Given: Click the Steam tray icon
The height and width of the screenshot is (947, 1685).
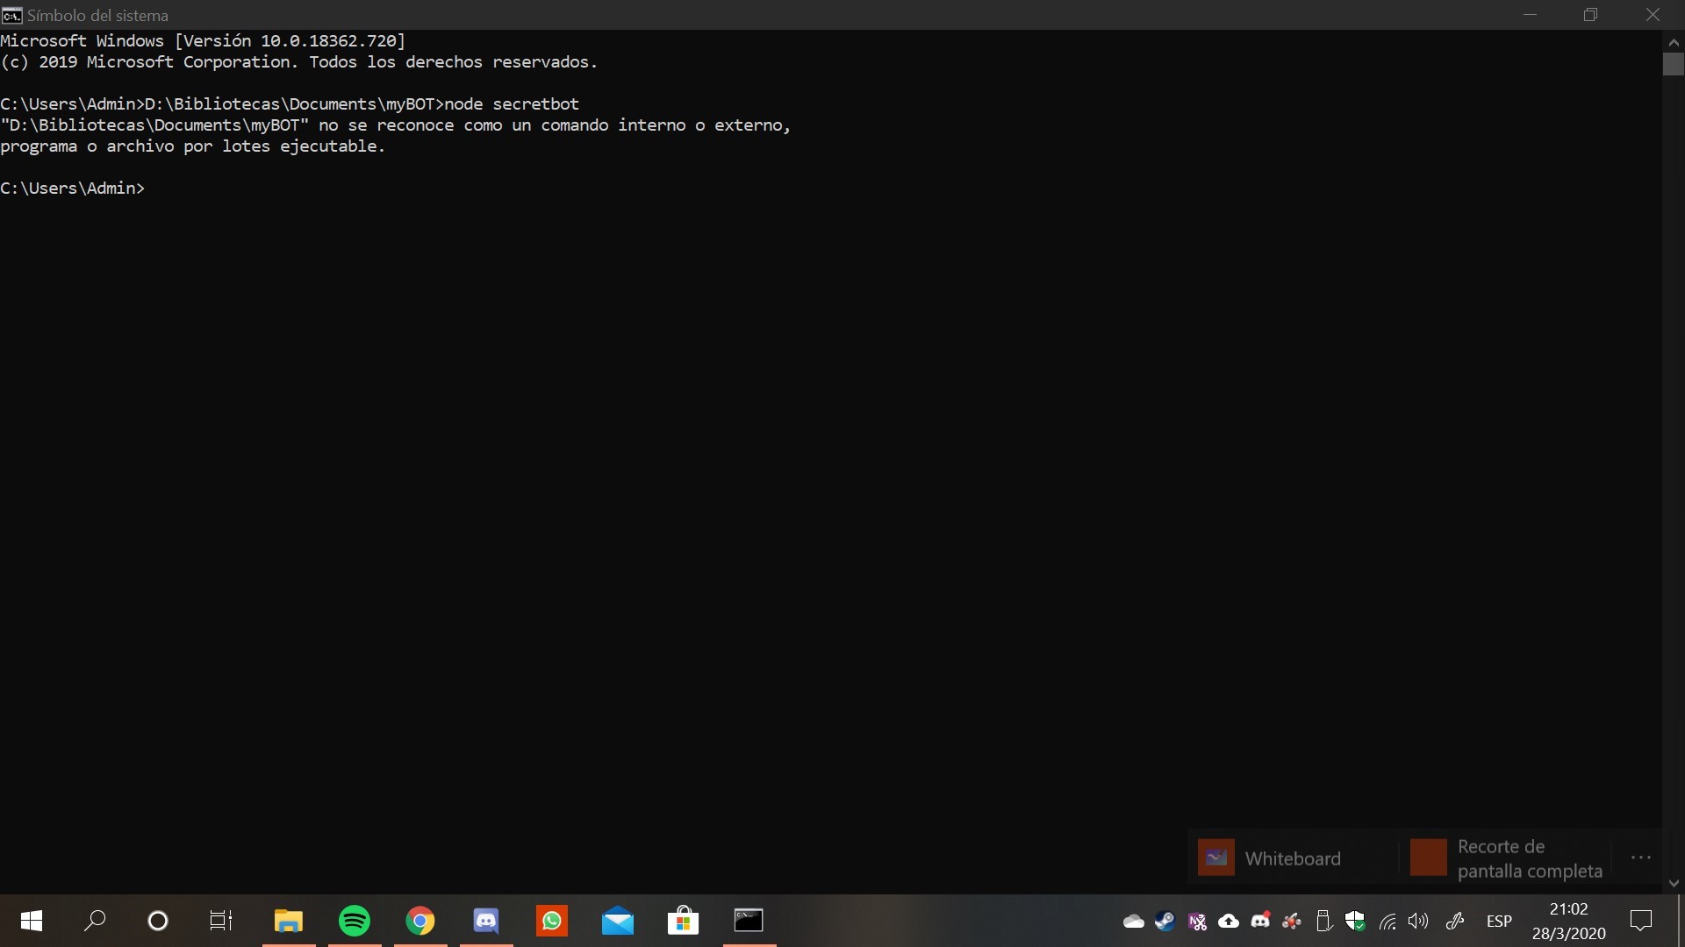Looking at the screenshot, I should (x=1165, y=921).
